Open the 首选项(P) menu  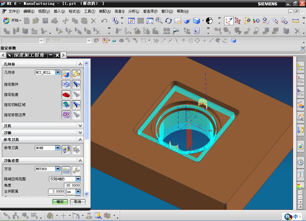click(x=150, y=11)
